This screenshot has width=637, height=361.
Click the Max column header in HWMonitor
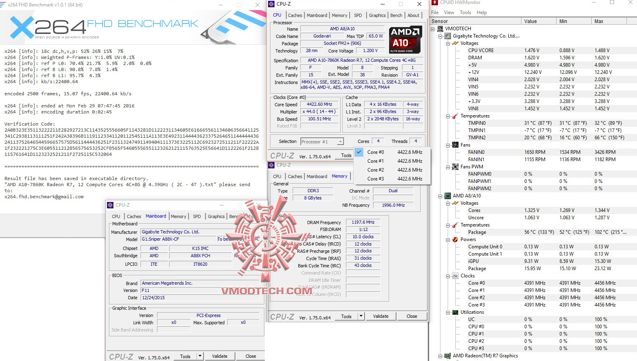tap(609, 21)
